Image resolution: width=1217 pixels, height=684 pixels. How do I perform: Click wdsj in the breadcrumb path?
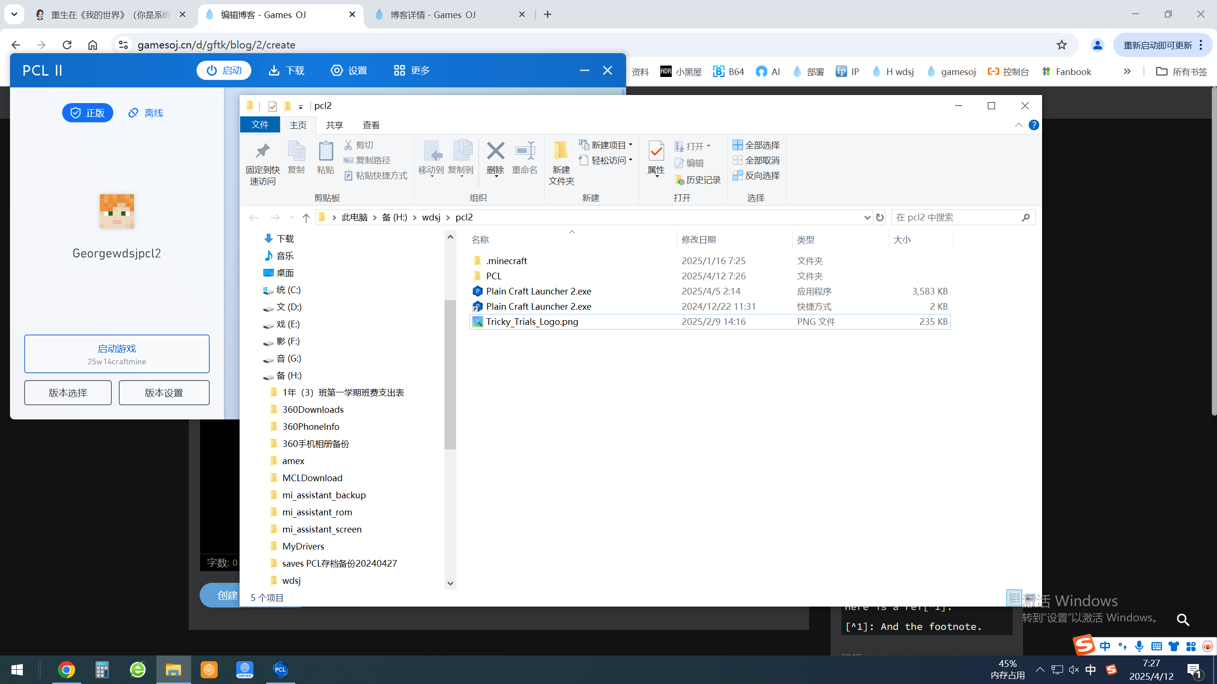(431, 217)
